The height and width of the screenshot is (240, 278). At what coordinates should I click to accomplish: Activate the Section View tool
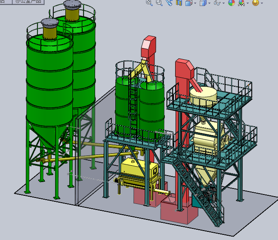point(179,3)
